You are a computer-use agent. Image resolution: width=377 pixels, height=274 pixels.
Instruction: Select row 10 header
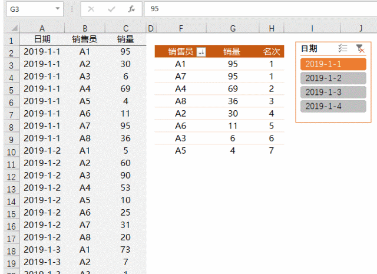tap(11, 152)
